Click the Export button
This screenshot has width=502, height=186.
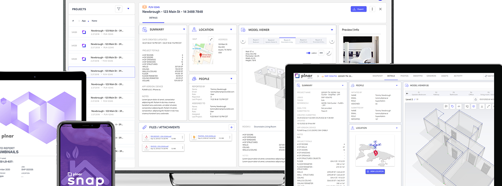[x=358, y=9]
